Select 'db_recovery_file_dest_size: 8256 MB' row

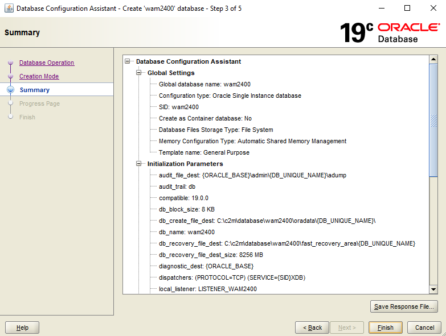[x=211, y=255]
